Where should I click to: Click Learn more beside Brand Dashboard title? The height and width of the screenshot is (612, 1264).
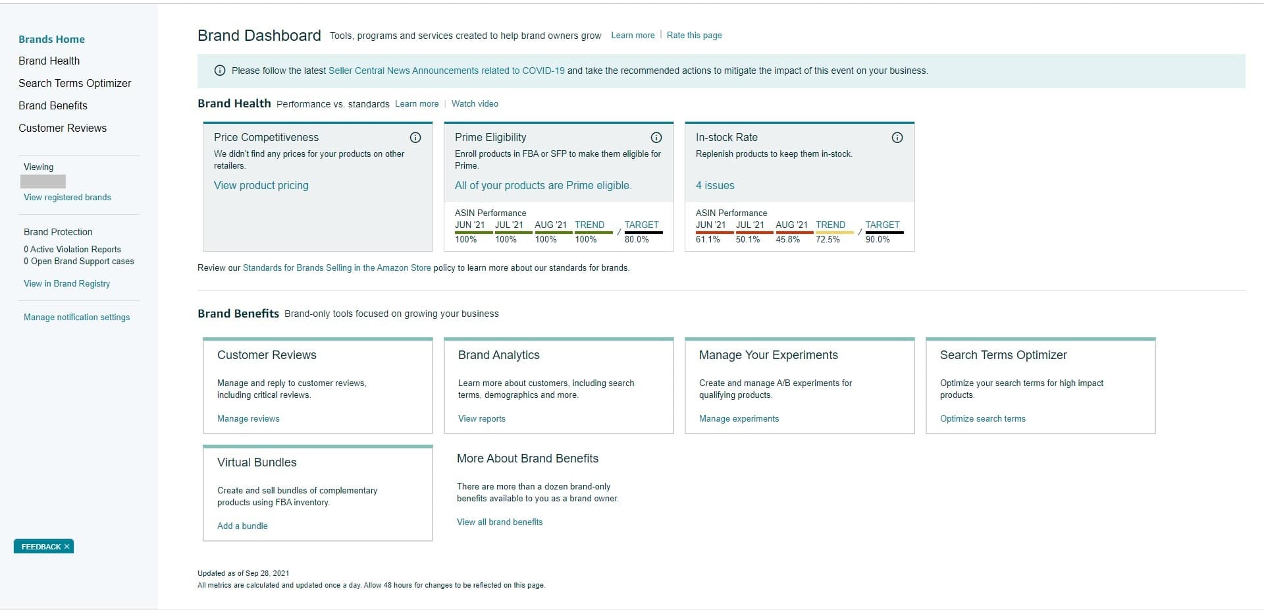633,35
